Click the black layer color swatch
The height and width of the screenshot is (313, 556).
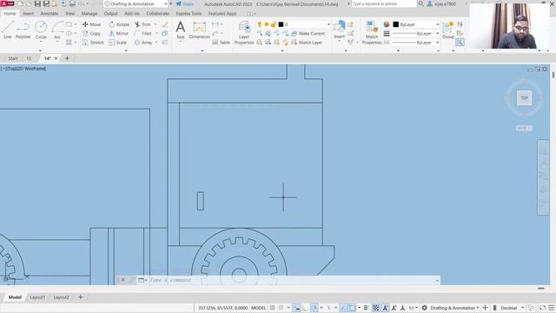click(281, 24)
